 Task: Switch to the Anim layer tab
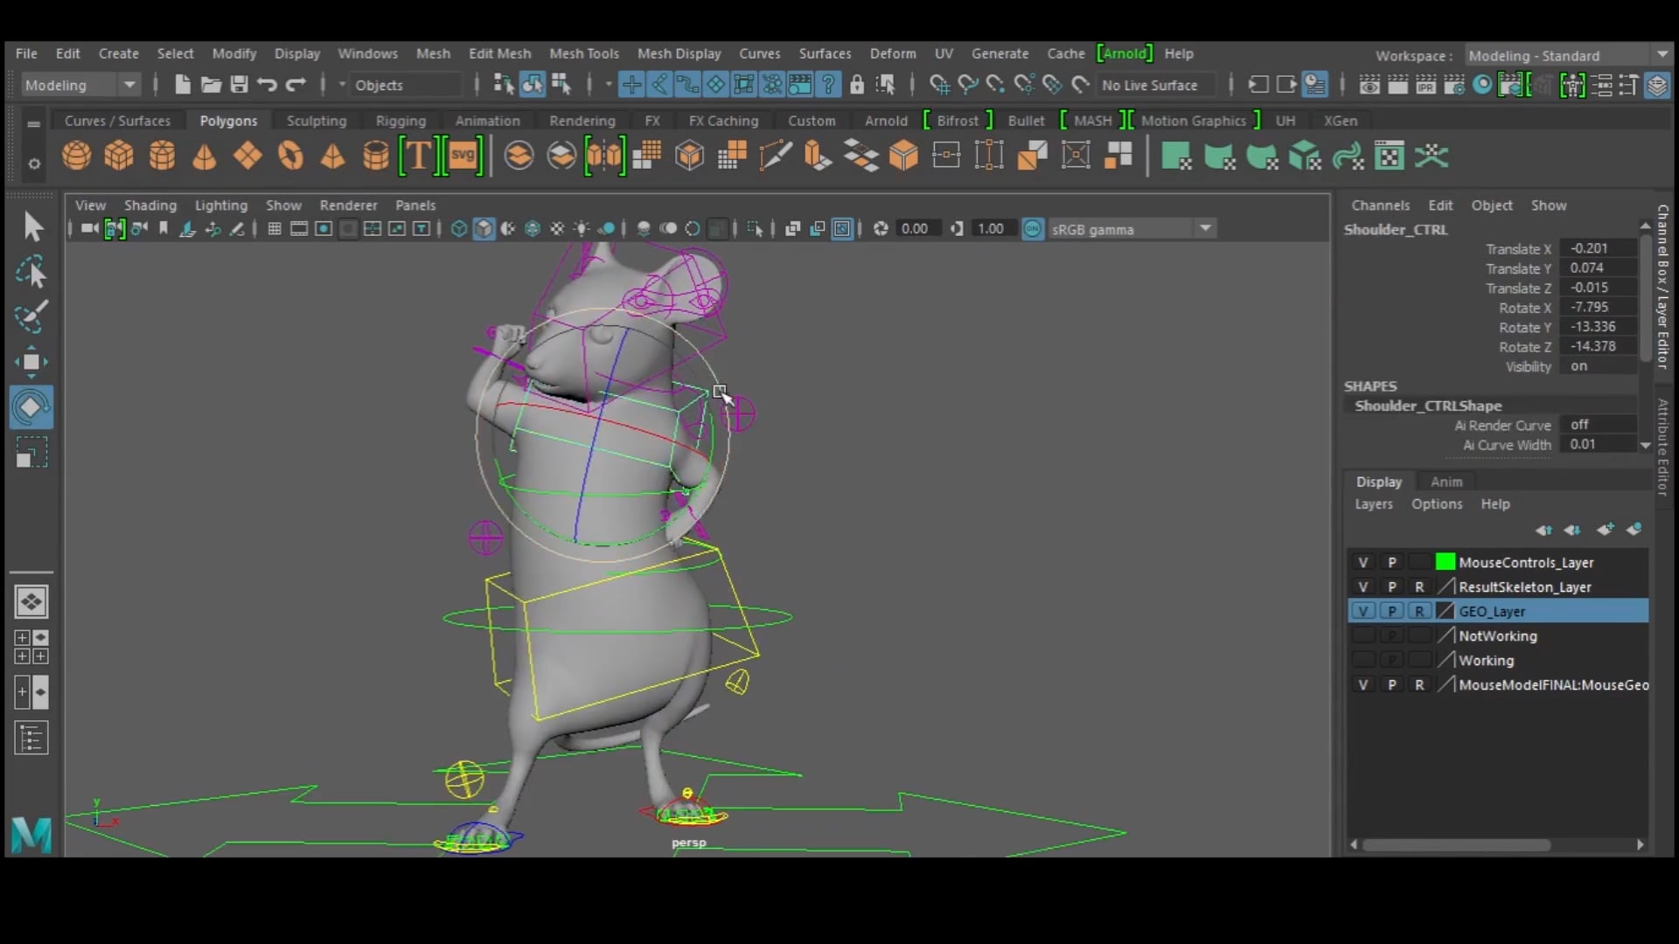click(x=1446, y=482)
